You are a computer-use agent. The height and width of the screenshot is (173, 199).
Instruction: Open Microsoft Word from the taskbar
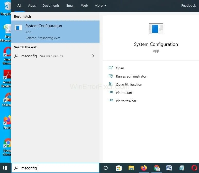pos(169,168)
